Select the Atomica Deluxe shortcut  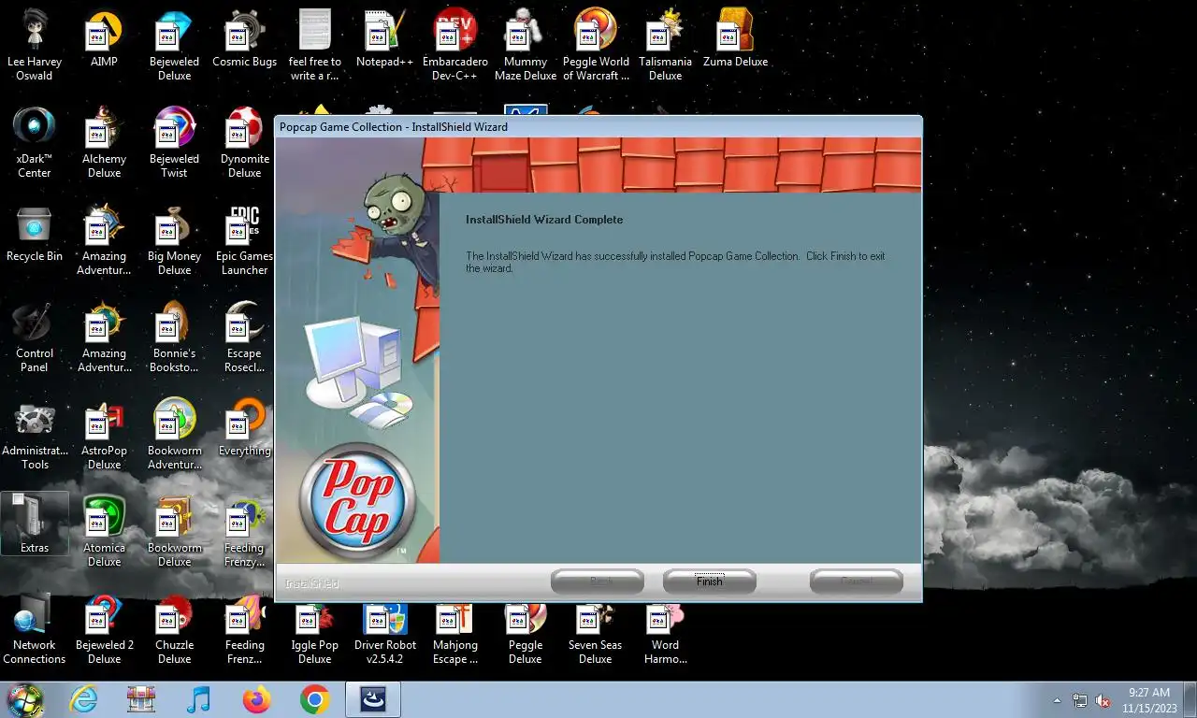click(104, 531)
